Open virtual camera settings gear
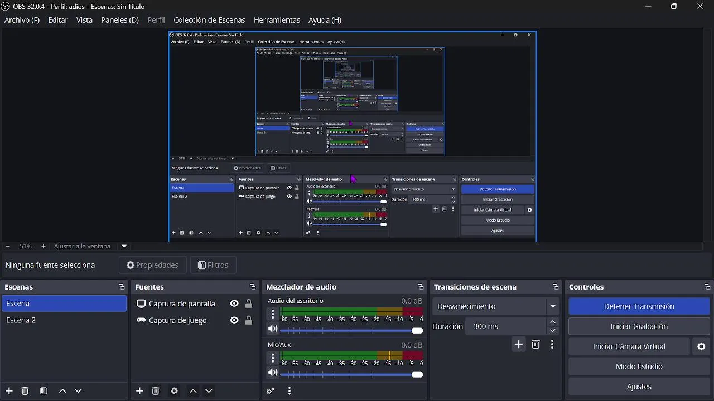 701,346
